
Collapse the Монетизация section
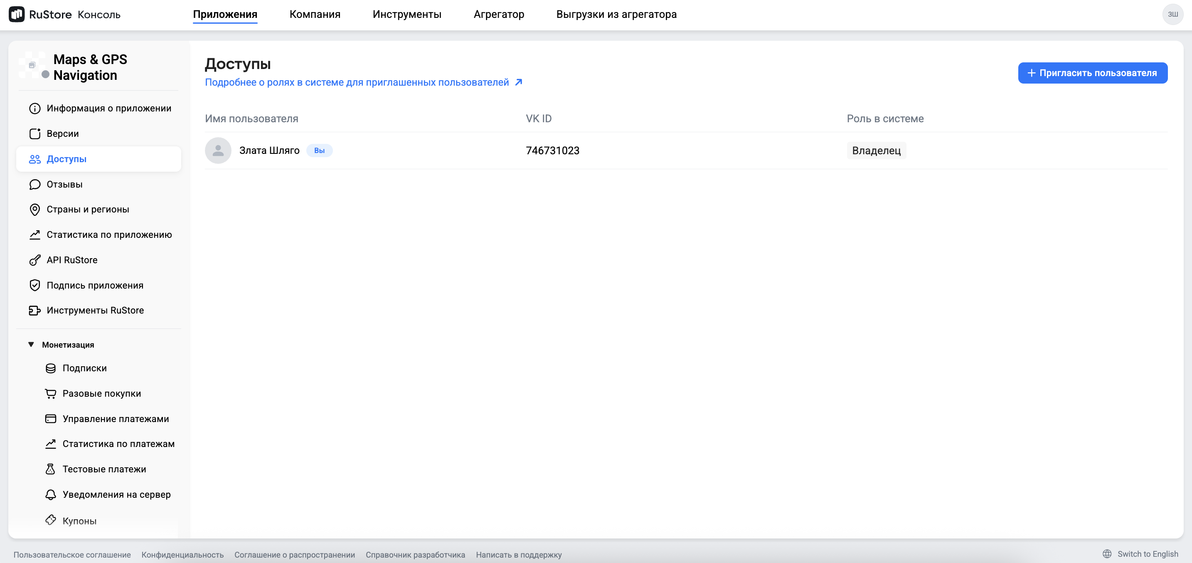pyautogui.click(x=31, y=344)
